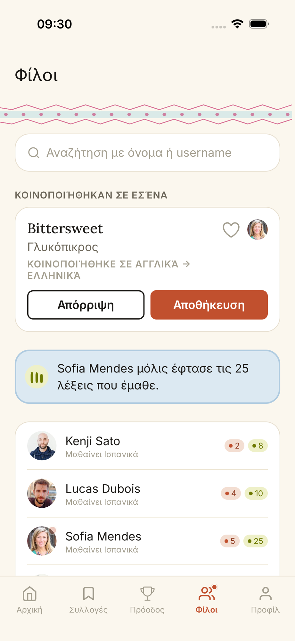The width and height of the screenshot is (295, 641).
Task: Open Πρόοδος trophy tab
Action: pyautogui.click(x=147, y=599)
